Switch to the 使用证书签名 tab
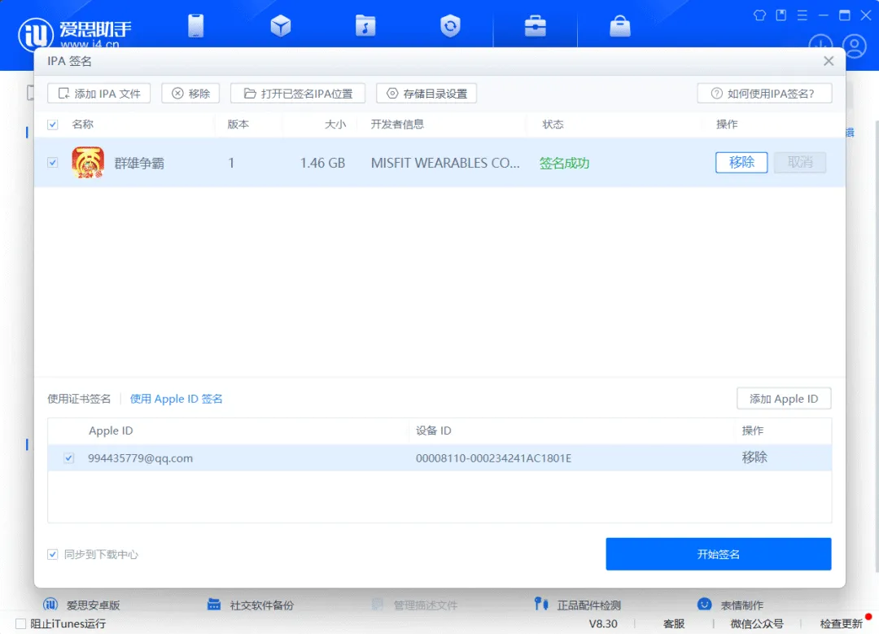The height and width of the screenshot is (634, 879). 74,399
